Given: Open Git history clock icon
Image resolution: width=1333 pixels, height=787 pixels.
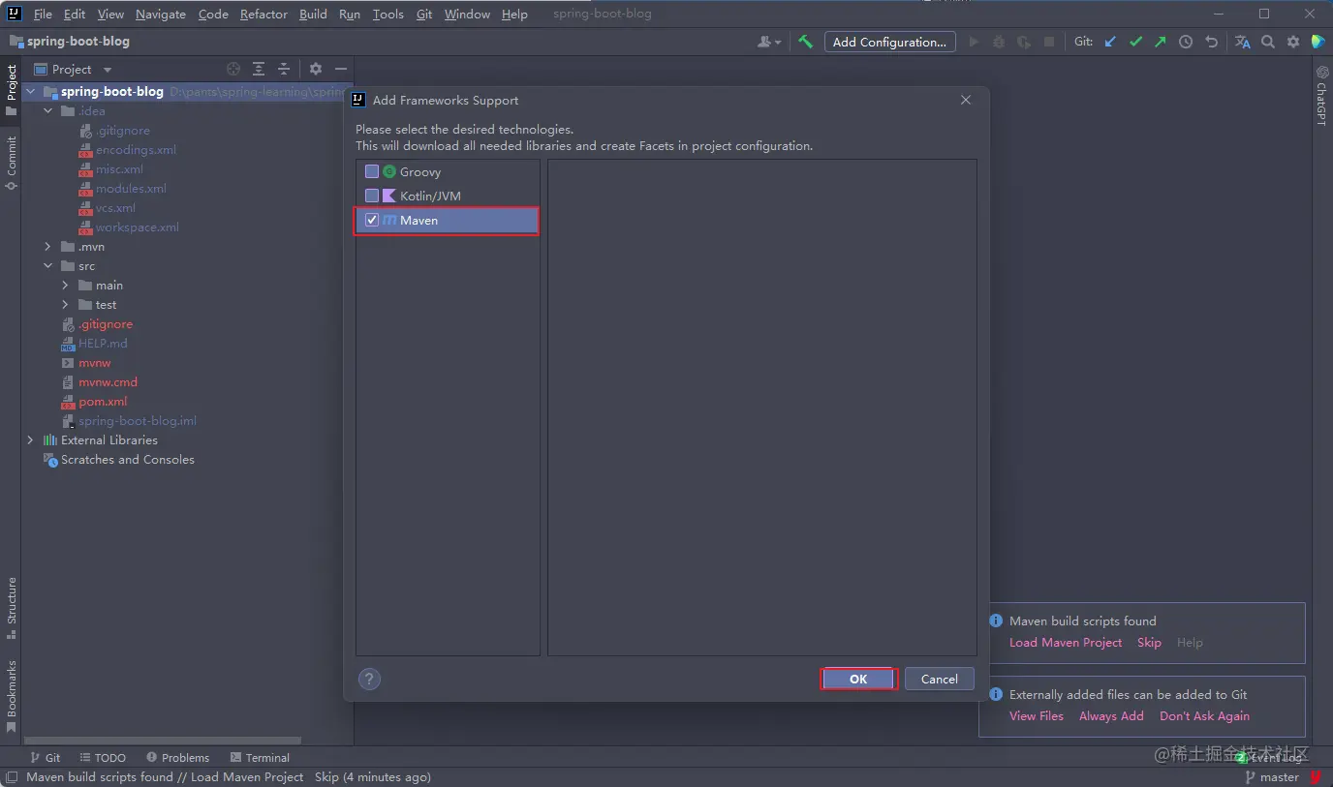Looking at the screenshot, I should click(1186, 42).
